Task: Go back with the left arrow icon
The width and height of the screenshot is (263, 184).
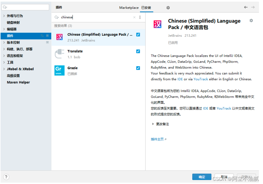Action: coord(246,7)
